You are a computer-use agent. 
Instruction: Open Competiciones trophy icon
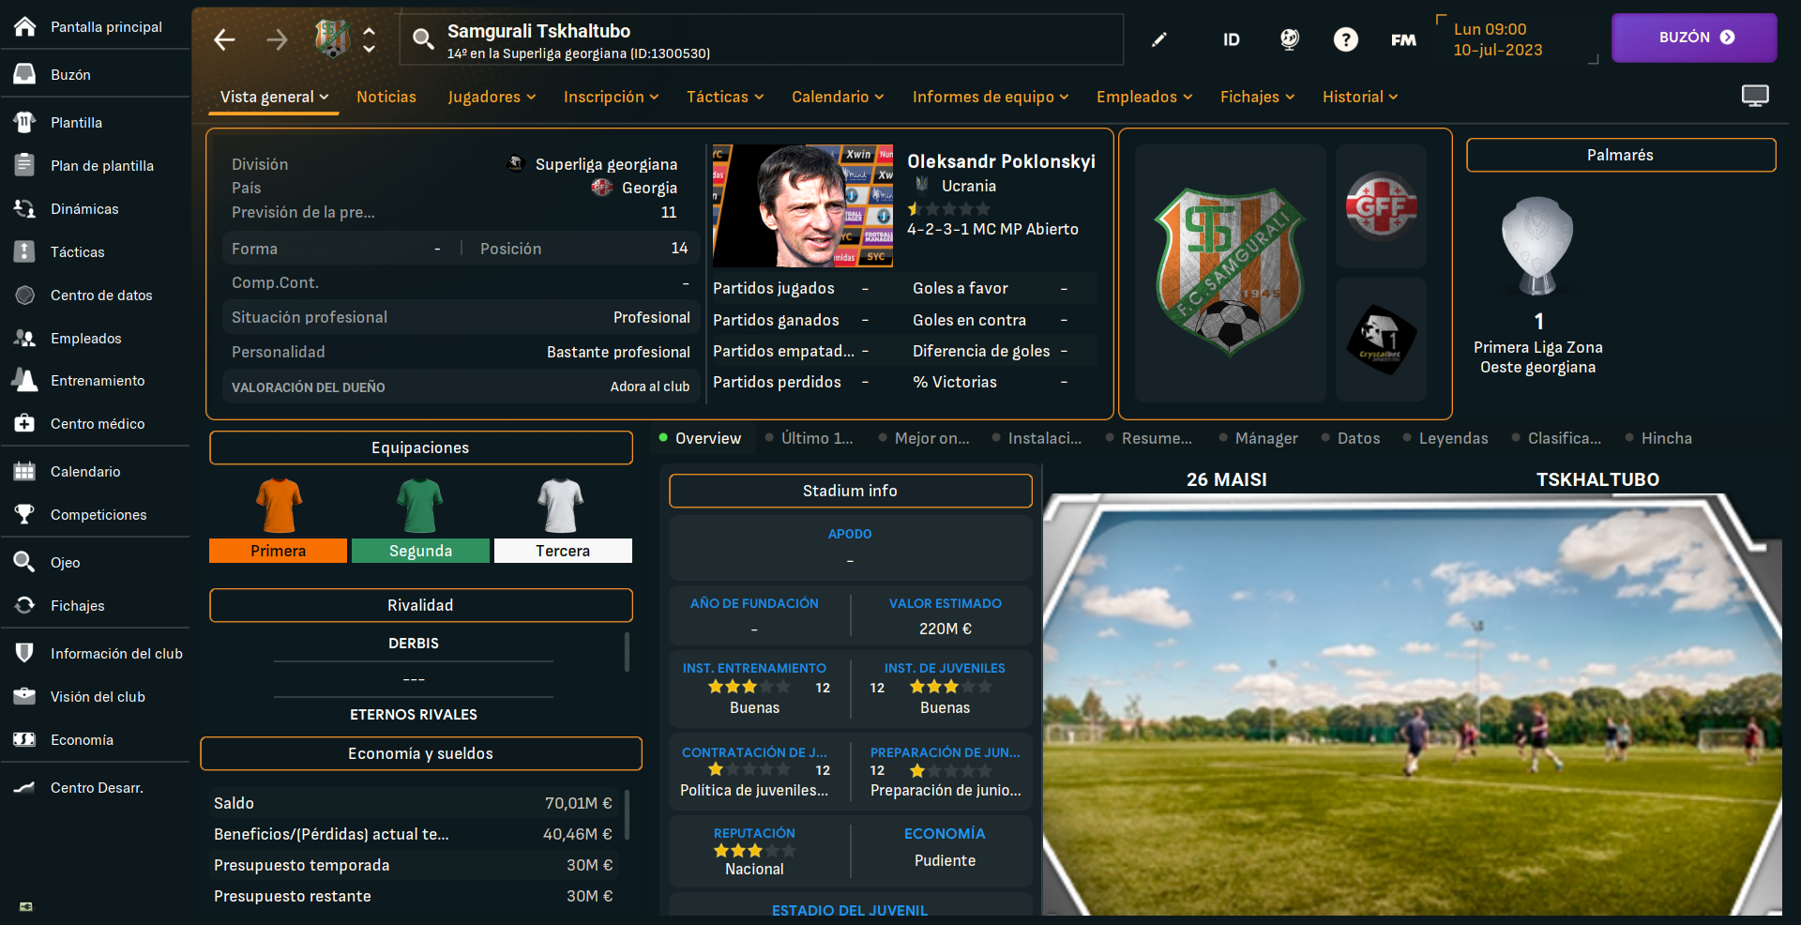coord(25,514)
